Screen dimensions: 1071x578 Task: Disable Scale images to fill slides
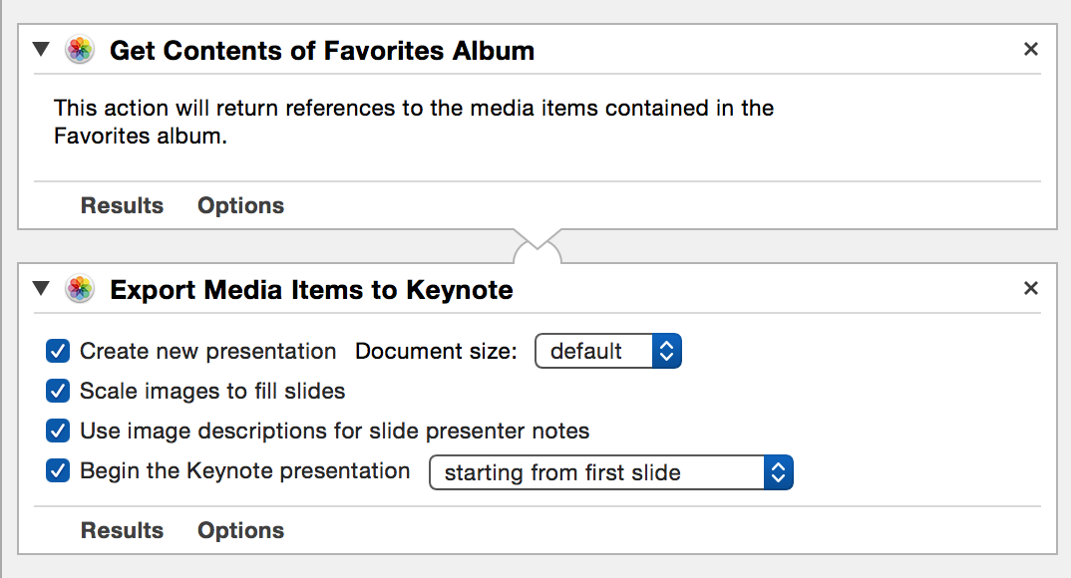pyautogui.click(x=58, y=391)
